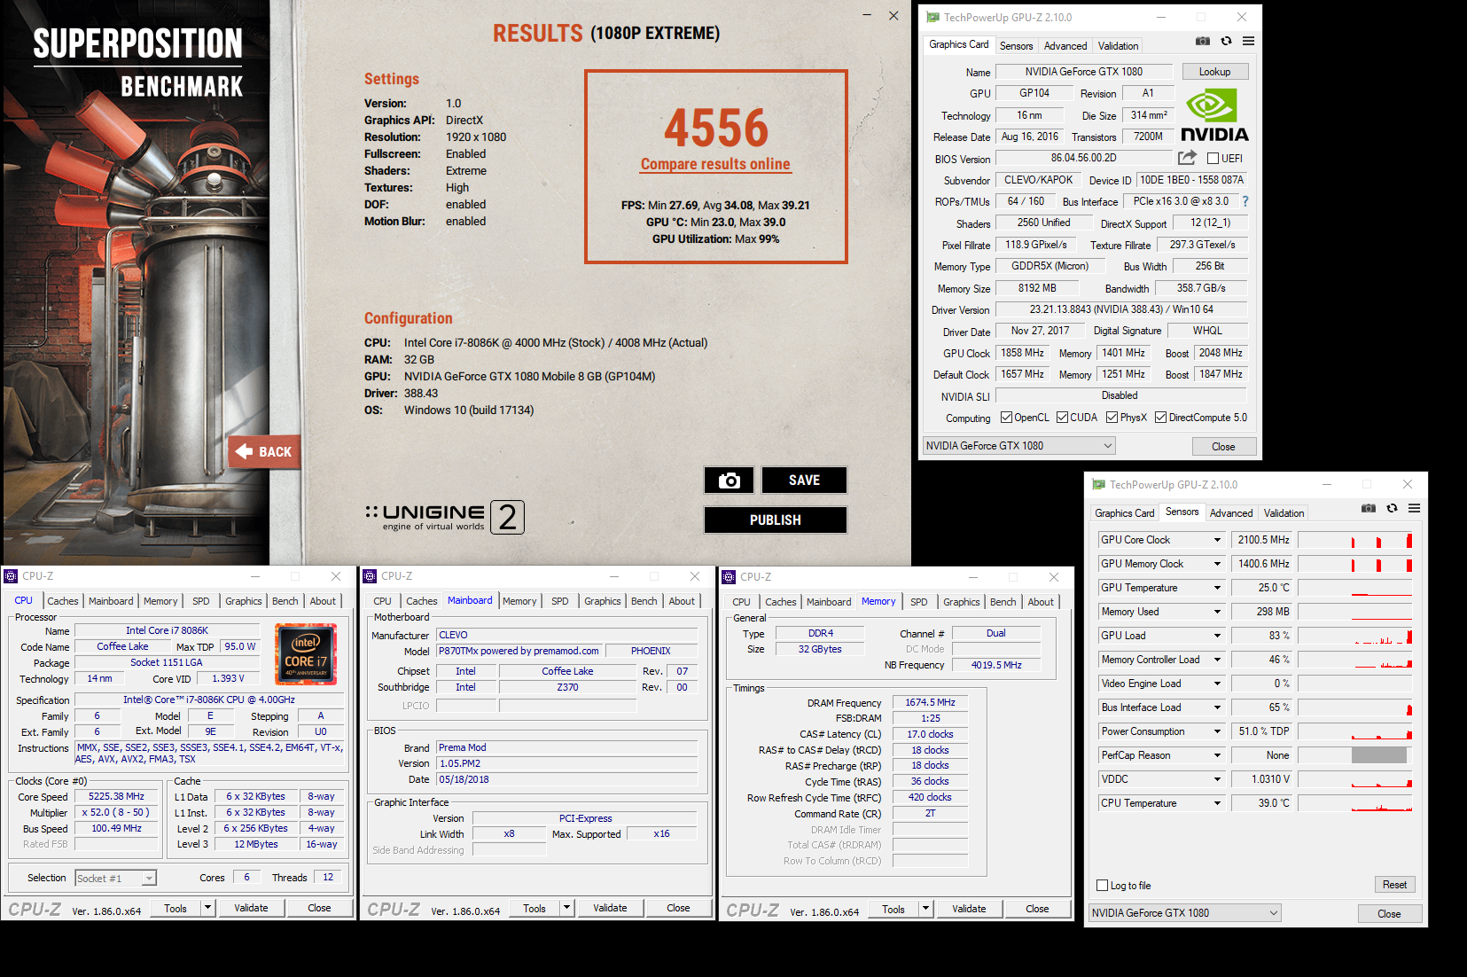1467x977 pixels.
Task: Expand GPU Temperature sensor dropdown
Action: click(x=1217, y=588)
